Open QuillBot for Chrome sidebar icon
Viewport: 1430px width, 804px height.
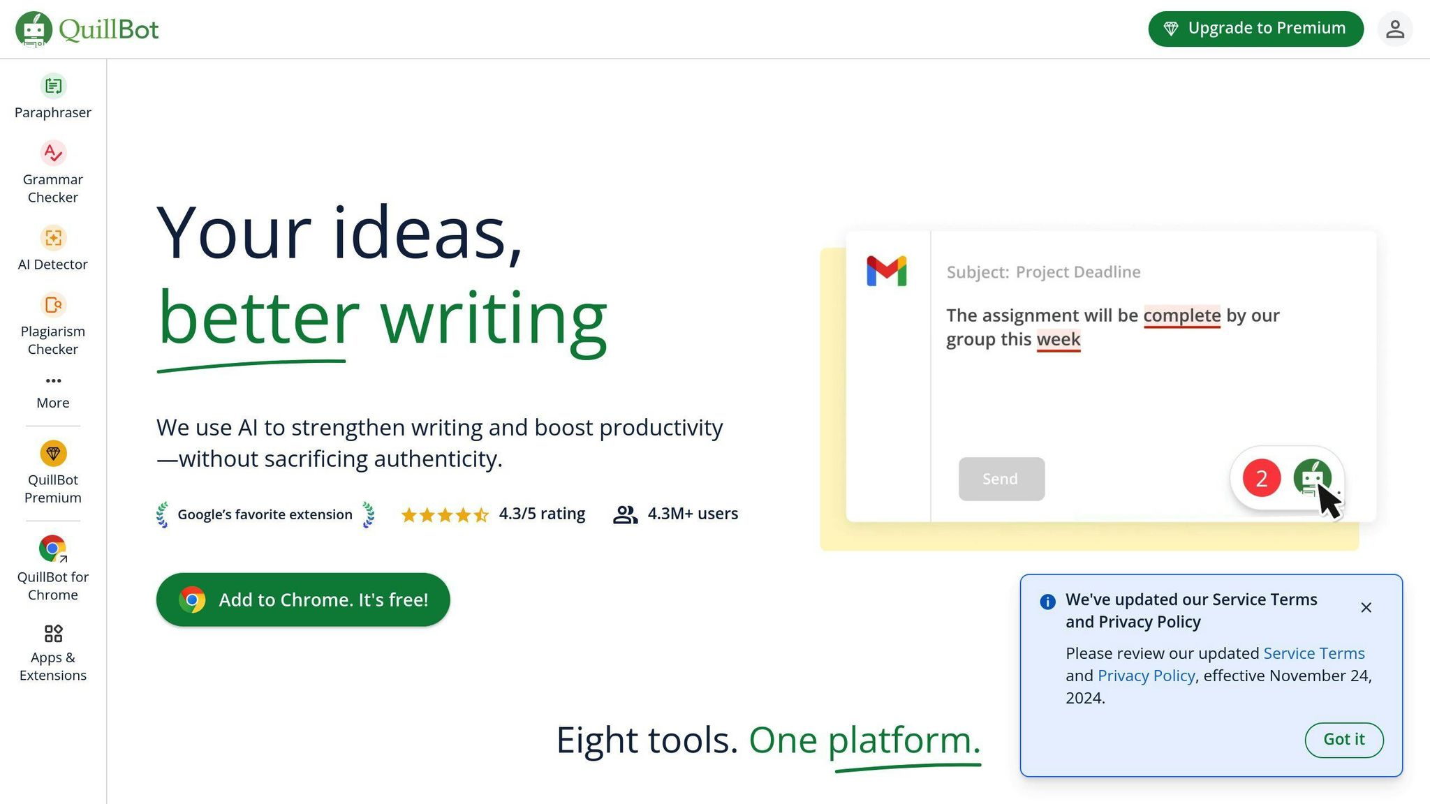coord(53,549)
